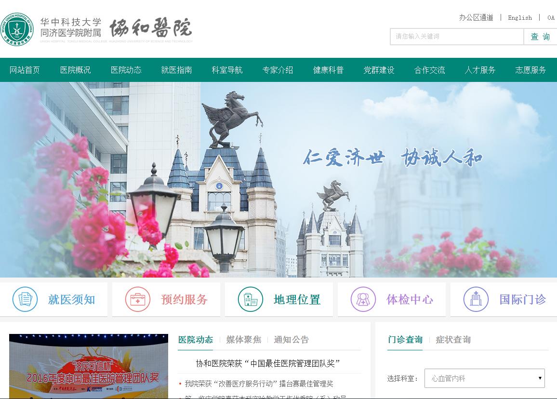The image size is (557, 399).
Task: Click the keyword search input field
Action: [x=457, y=36]
